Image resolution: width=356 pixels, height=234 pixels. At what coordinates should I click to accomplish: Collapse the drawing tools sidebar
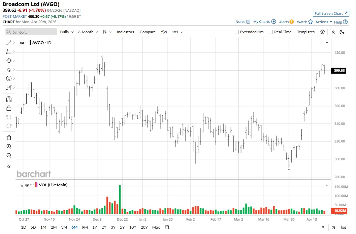(9, 167)
